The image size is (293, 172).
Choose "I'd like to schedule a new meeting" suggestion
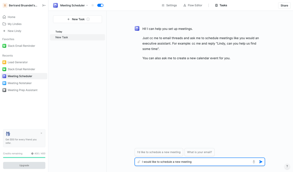tap(159, 152)
